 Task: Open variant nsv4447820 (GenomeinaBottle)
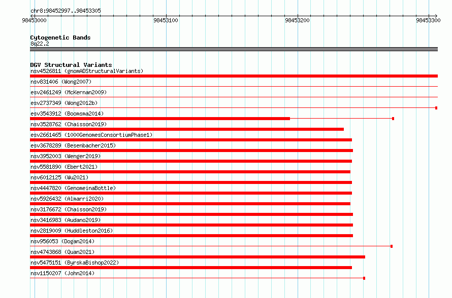tap(73, 188)
